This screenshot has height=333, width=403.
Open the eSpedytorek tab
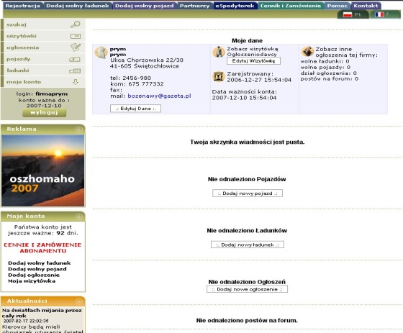pos(235,6)
